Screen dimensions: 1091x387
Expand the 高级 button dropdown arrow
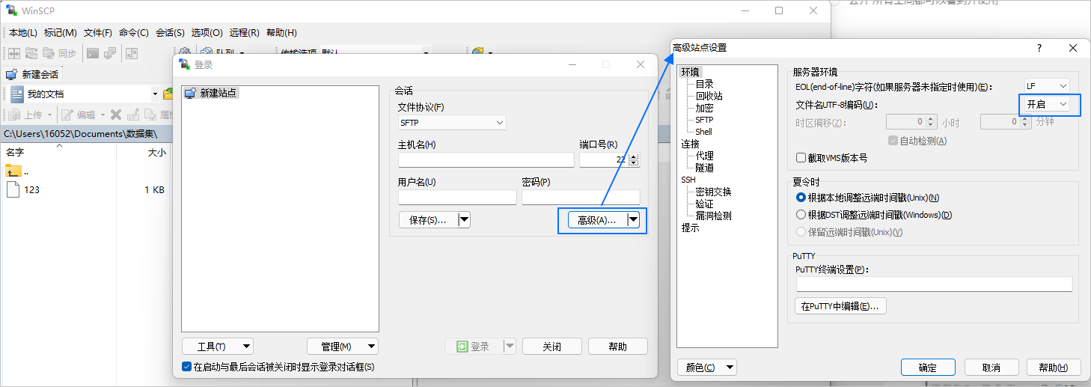tap(634, 220)
